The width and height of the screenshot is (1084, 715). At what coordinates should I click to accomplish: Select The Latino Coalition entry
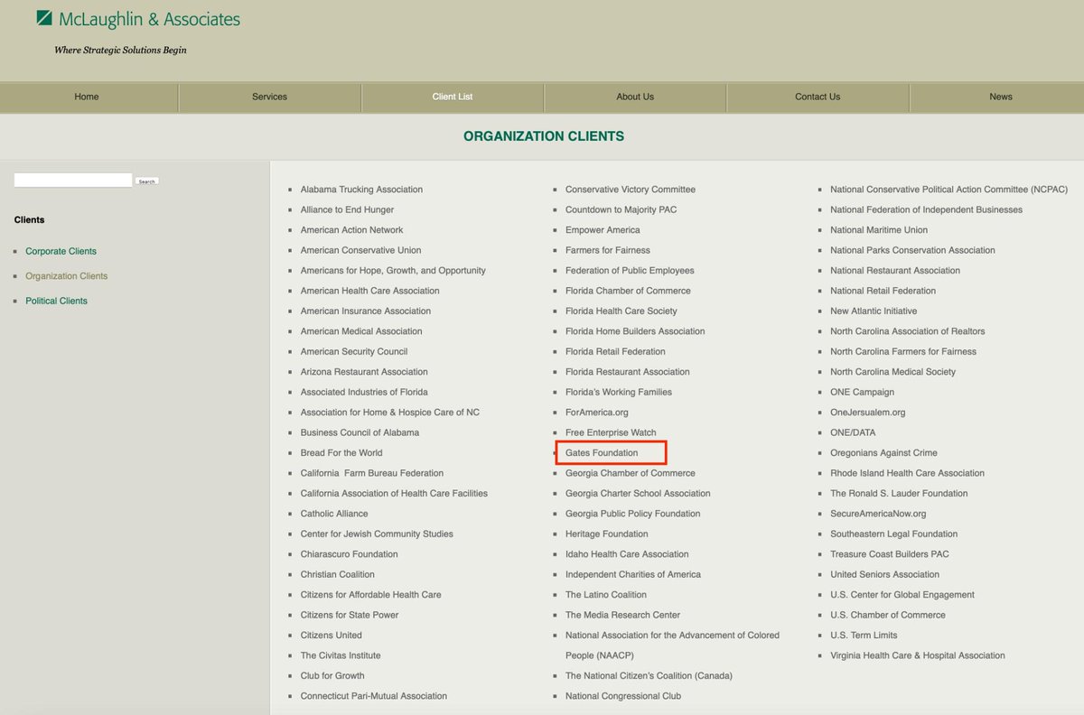point(606,595)
